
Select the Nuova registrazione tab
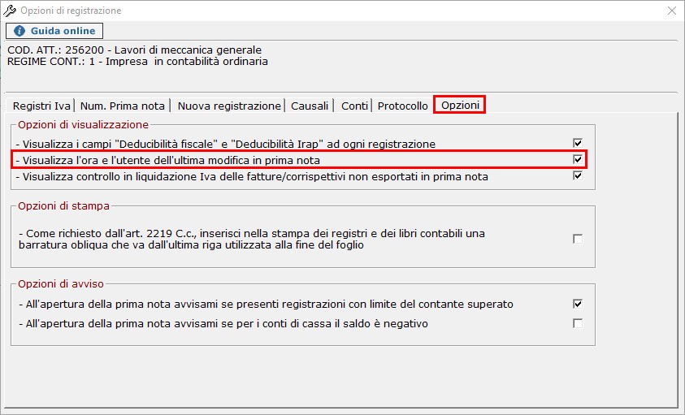click(x=229, y=106)
